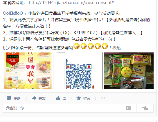This screenshot has width=158, height=122.
Task: Click the first grinning emoji in post
Action: tap(76, 46)
